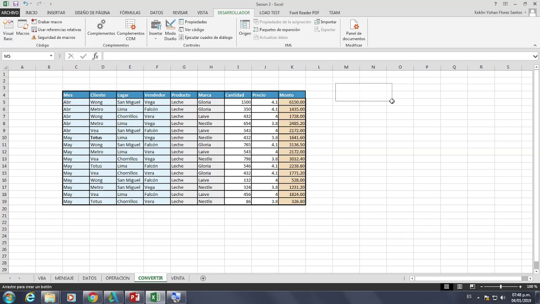Toggle Modo Diseño
Screen dimensions: 540x304
point(170,30)
